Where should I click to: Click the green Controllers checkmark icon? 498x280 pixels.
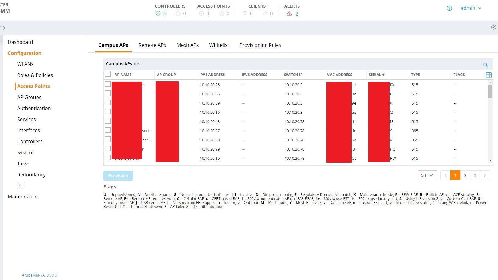click(158, 13)
